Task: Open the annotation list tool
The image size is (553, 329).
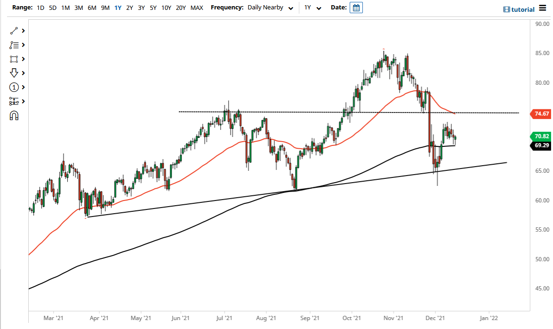Action: pyautogui.click(x=14, y=45)
